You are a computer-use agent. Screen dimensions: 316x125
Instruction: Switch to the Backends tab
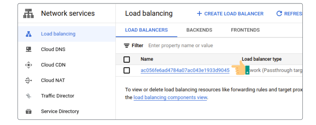coord(199,30)
